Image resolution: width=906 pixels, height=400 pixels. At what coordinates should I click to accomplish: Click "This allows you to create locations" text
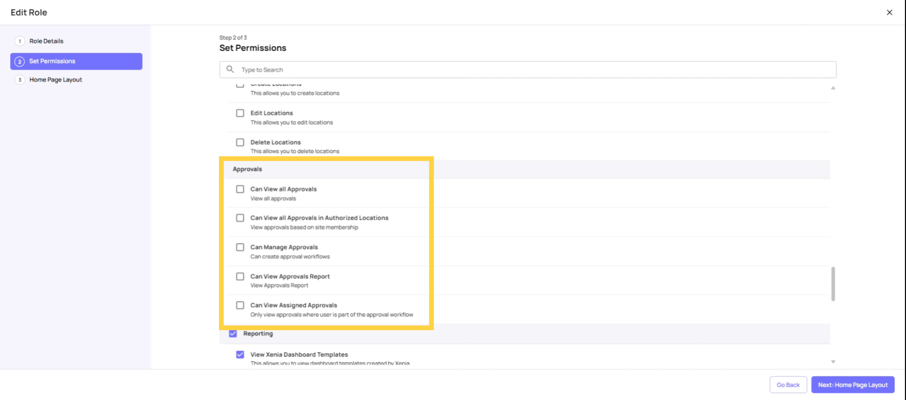tap(295, 93)
